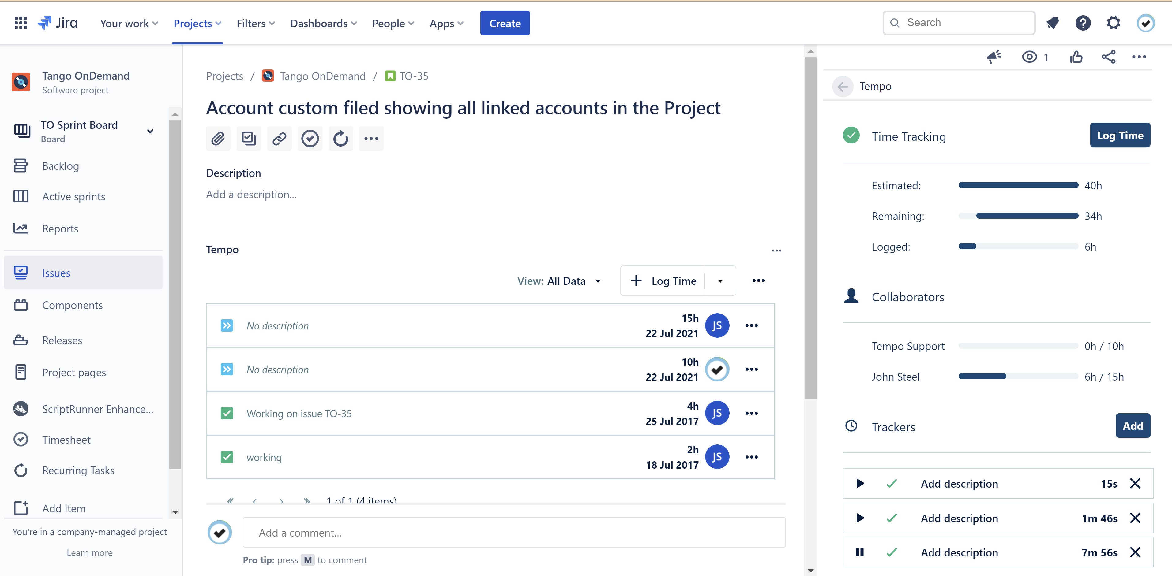Expand the Log Time split-button arrow
The image size is (1172, 576).
tap(720, 281)
